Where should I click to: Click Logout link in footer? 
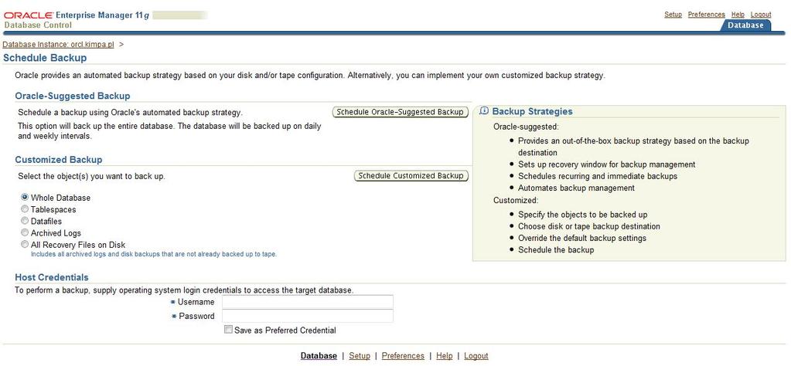click(x=476, y=355)
